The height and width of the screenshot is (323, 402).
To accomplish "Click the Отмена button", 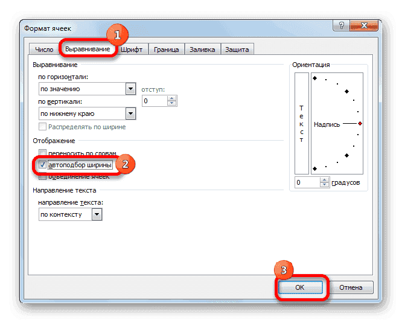I will (x=351, y=287).
